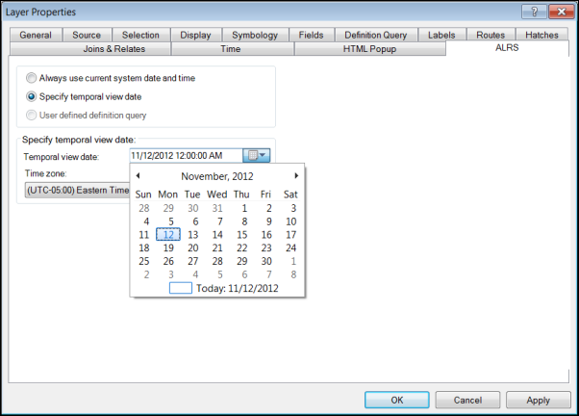Switch to the HTML Popup tab
Screen dimensions: 579x416
point(369,48)
